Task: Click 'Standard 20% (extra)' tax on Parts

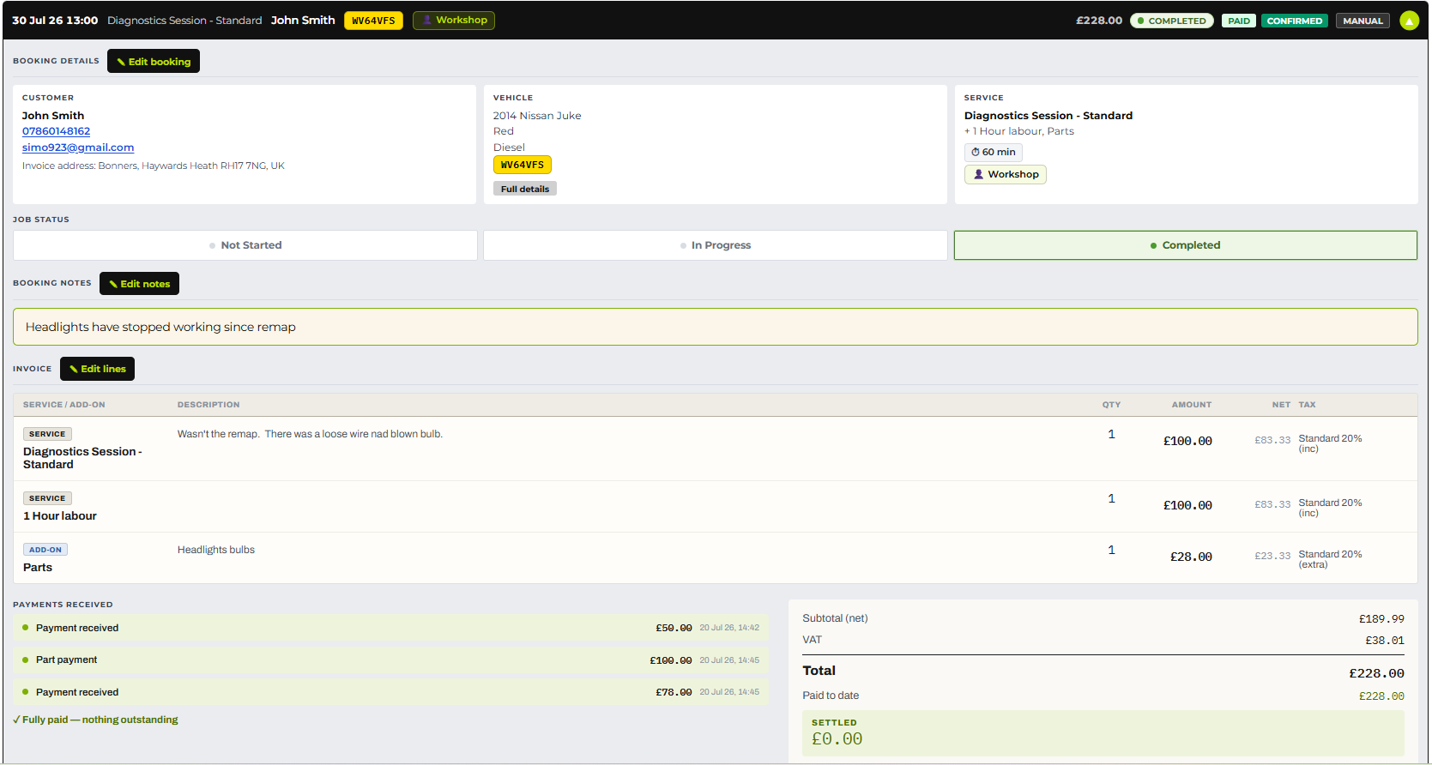Action: 1330,559
